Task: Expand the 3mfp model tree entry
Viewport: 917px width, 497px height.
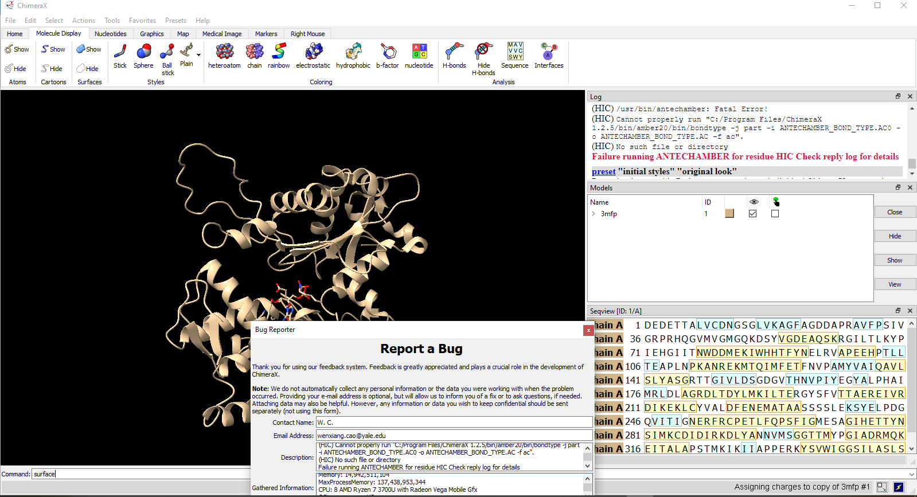Action: tap(594, 214)
